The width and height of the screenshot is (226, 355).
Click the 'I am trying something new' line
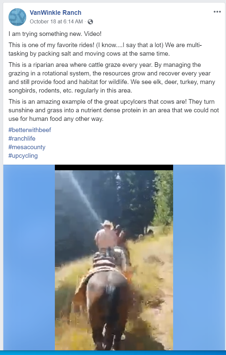pos(55,34)
